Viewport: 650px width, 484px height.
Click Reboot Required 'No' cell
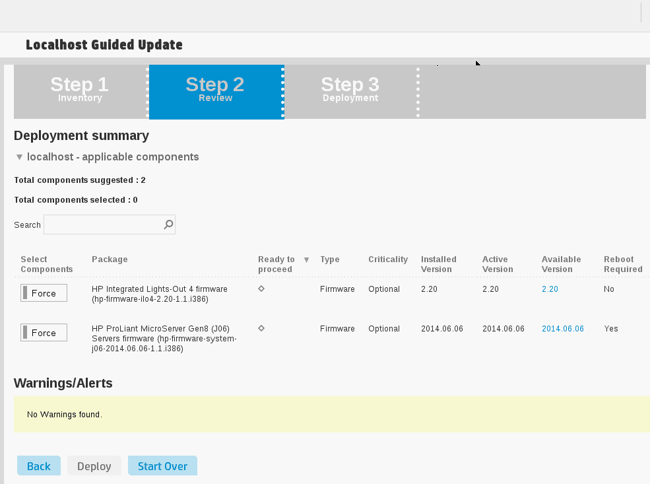click(608, 289)
